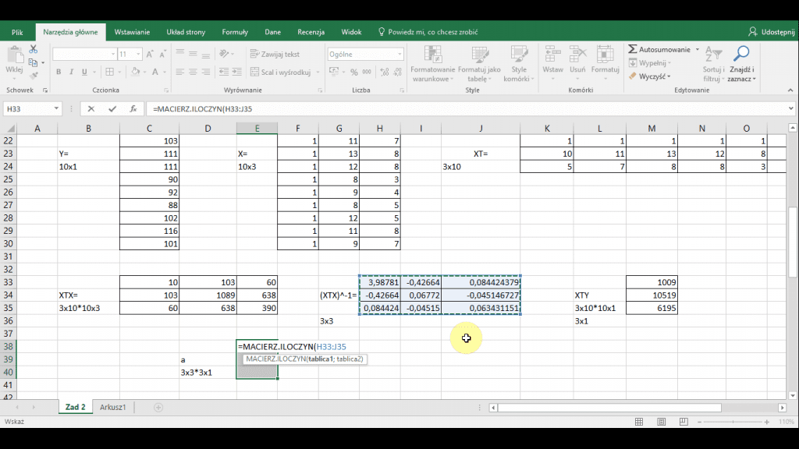The image size is (799, 449).
Task: Align text to the right
Action: [205, 72]
